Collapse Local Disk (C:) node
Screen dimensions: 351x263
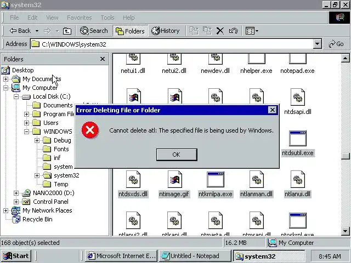[16, 96]
